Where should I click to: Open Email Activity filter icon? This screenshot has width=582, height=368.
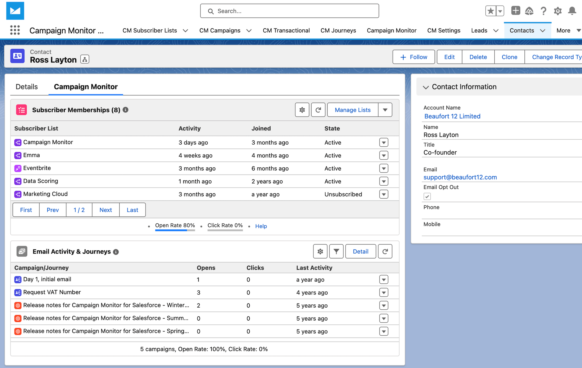(x=336, y=252)
